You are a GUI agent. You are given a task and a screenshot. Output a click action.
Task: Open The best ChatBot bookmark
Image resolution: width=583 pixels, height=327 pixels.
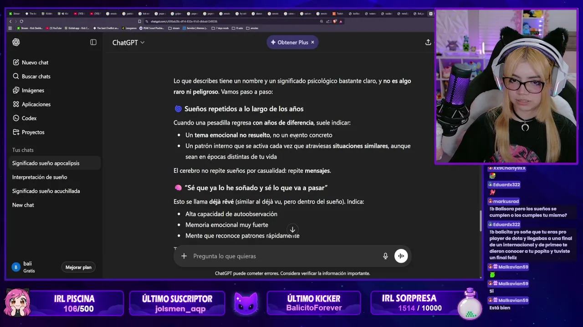point(106,28)
